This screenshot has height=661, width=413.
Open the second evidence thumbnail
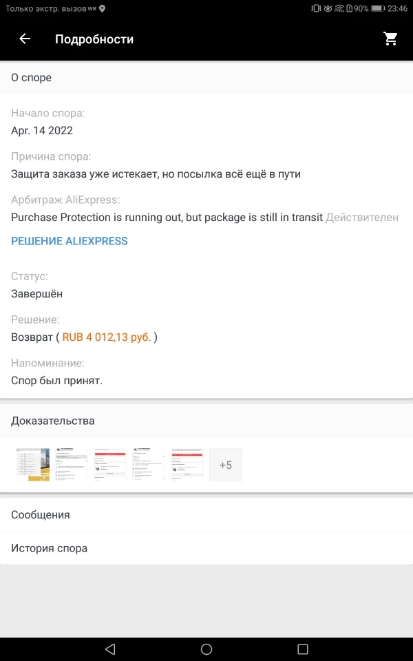pos(72,465)
